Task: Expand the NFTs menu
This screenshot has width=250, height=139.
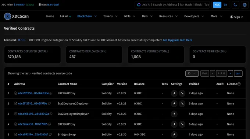Action: pyautogui.click(x=130, y=16)
